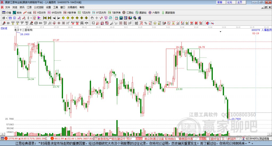The width and height of the screenshot is (272, 146).
Task: Open the 9P四方形 tool
Action: 55,13
